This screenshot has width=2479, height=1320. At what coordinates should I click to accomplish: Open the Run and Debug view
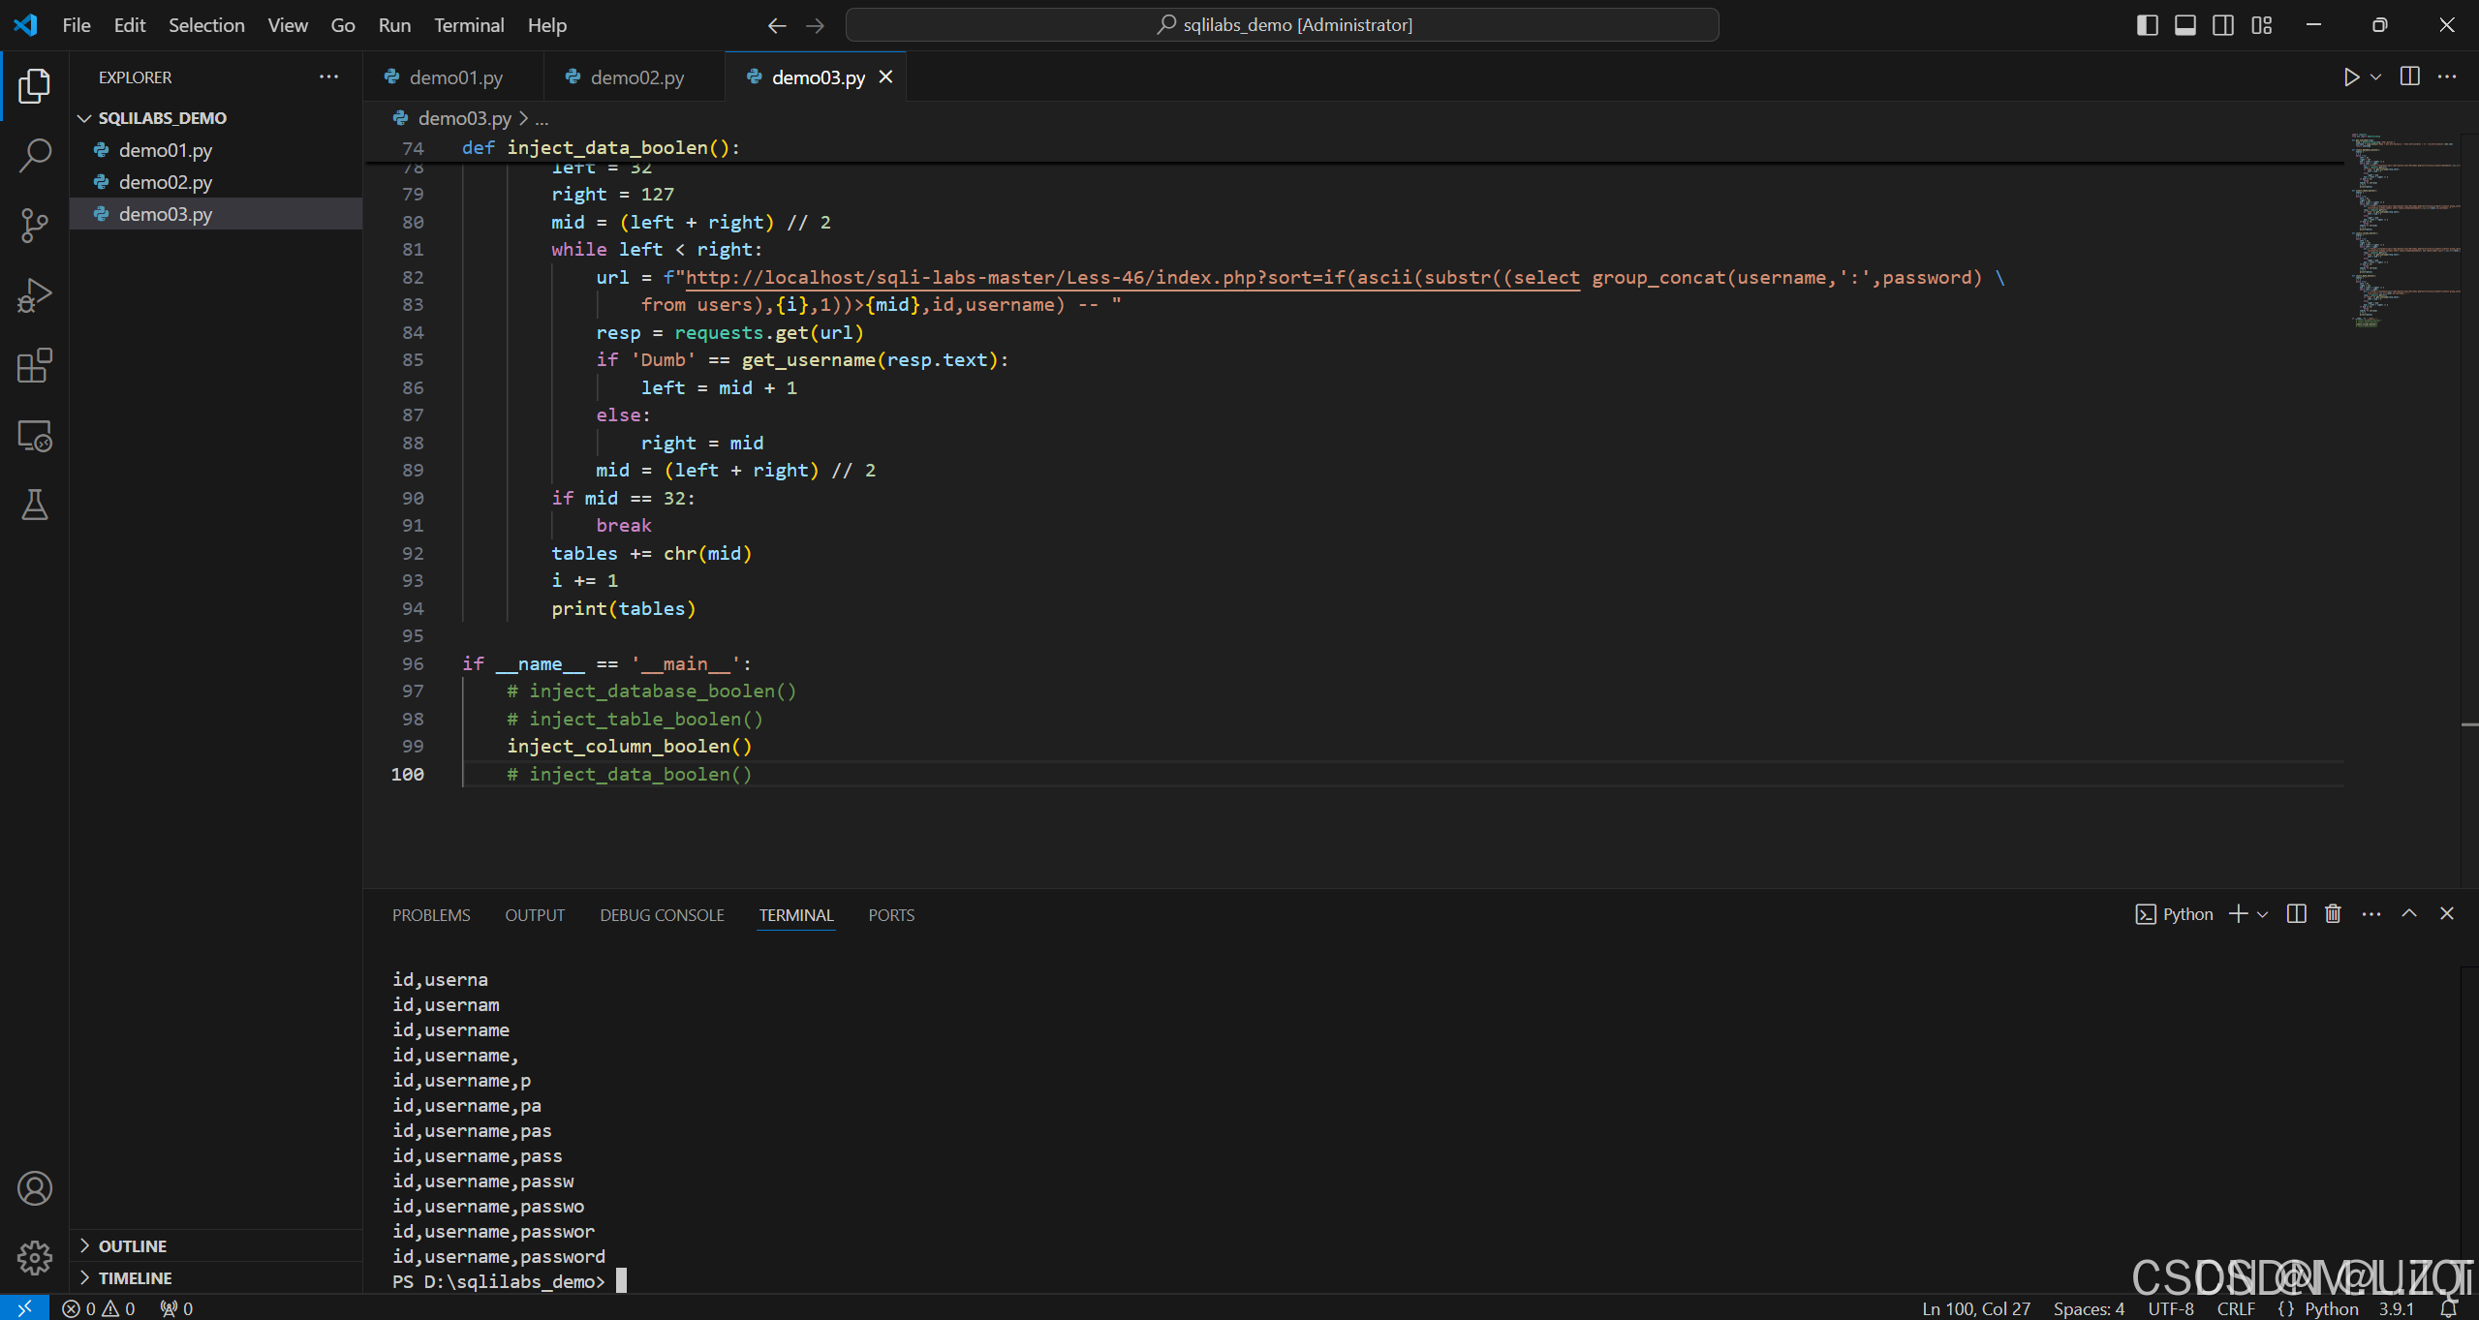click(x=35, y=295)
